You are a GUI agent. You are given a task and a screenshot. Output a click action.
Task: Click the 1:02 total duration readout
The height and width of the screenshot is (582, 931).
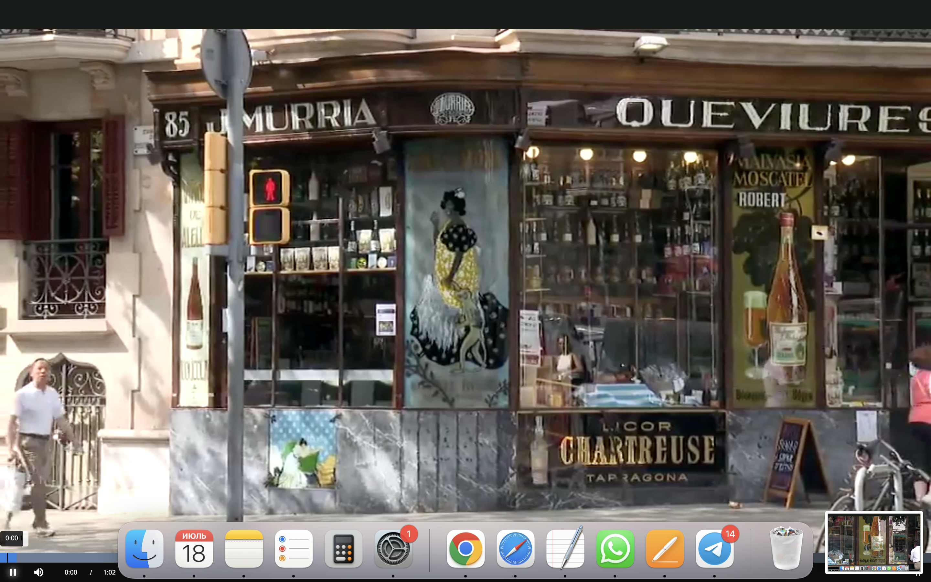coord(109,572)
